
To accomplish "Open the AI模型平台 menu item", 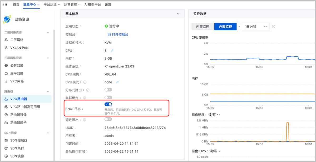I will tap(92, 4).
